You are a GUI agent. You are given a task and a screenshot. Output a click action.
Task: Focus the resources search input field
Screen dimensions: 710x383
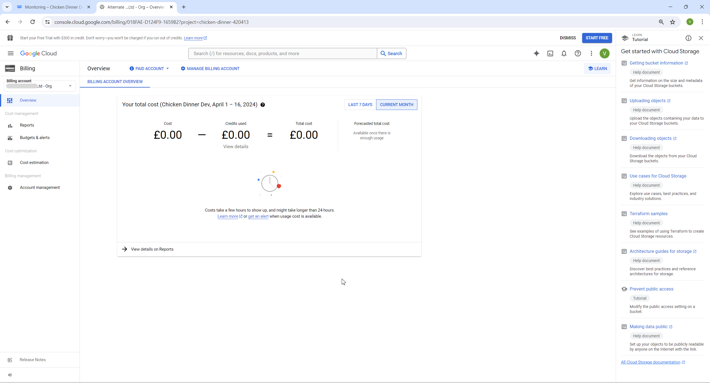pyautogui.click(x=282, y=53)
